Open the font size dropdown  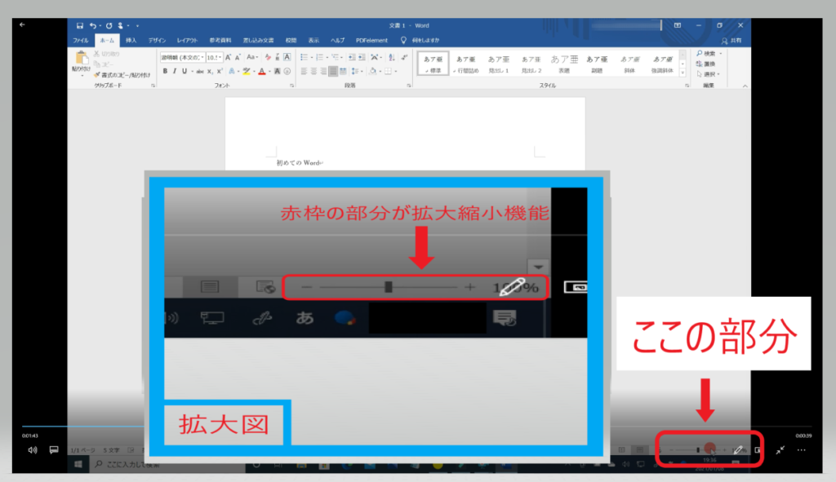click(219, 58)
